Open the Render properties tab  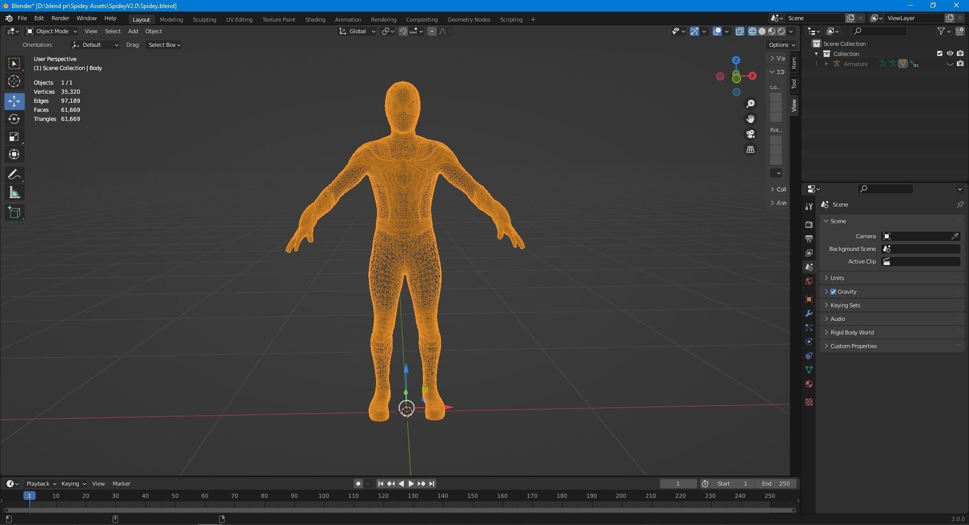[809, 224]
